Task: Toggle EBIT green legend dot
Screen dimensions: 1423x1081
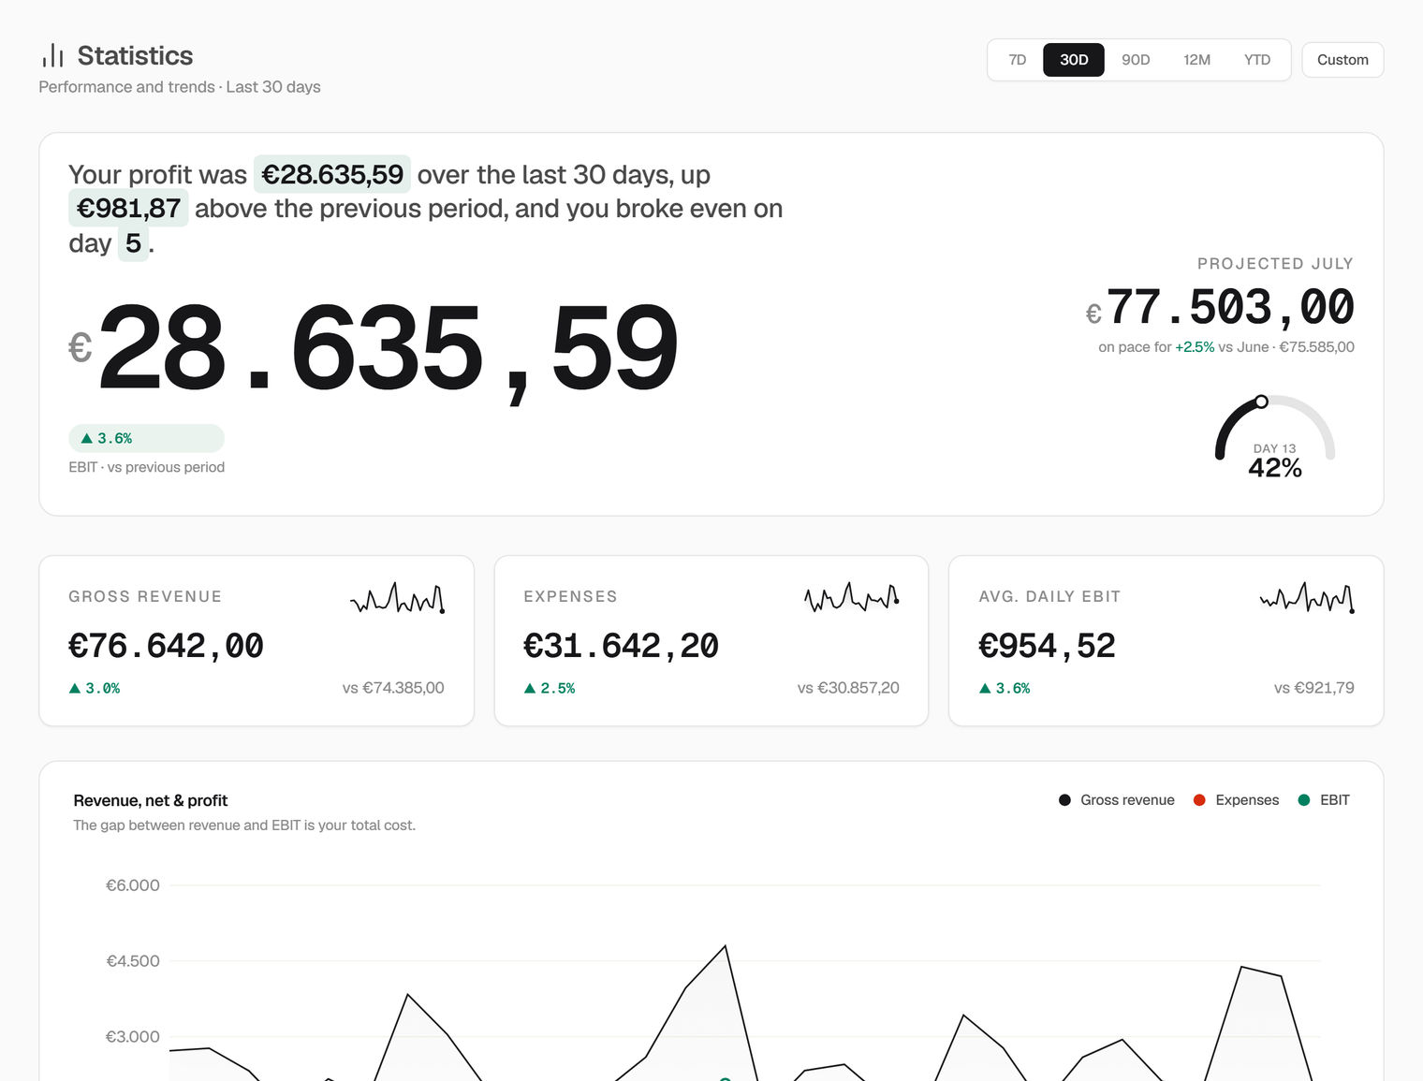Action: coord(1304,800)
